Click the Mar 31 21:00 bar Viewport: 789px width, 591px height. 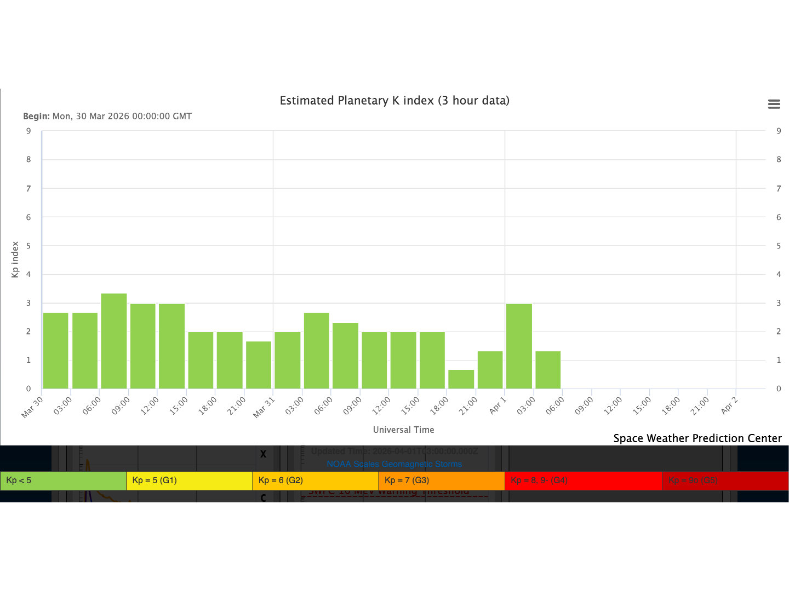click(490, 370)
